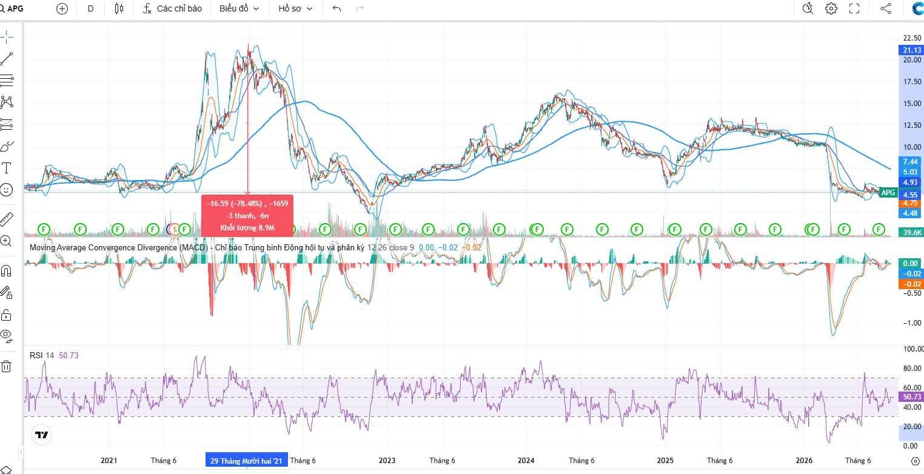924x474 pixels.
Task: Delete all drawings with trash icon
Action: 6,366
